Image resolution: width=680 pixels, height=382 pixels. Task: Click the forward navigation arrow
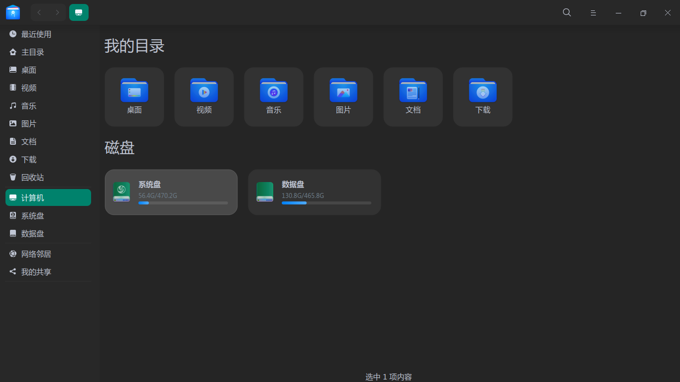[57, 12]
